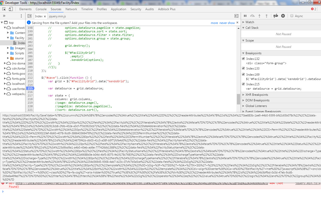Click the 'never show' link
This screenshot has width=321, height=203.
coord(227,23)
